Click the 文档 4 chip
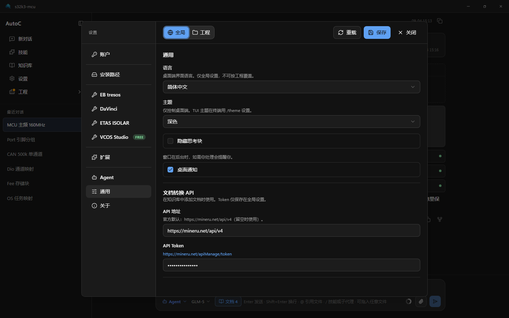Image resolution: width=509 pixels, height=318 pixels. (228, 302)
